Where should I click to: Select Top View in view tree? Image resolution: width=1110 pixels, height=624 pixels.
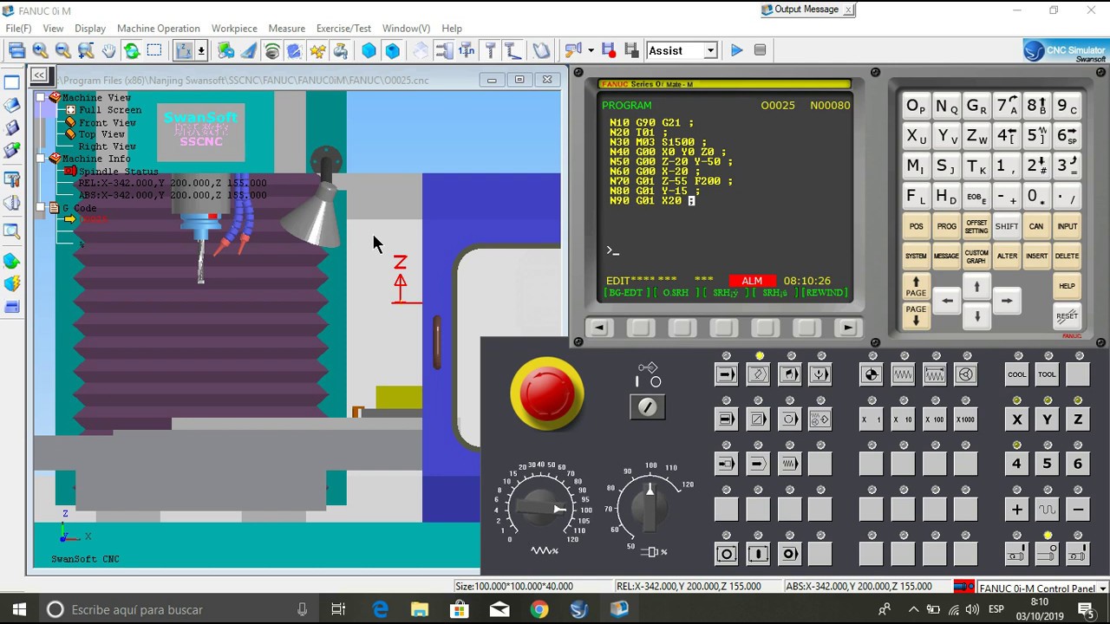(x=101, y=134)
